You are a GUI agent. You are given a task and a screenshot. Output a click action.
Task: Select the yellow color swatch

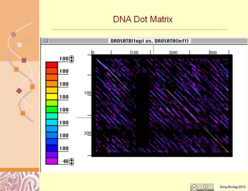pos(51,96)
